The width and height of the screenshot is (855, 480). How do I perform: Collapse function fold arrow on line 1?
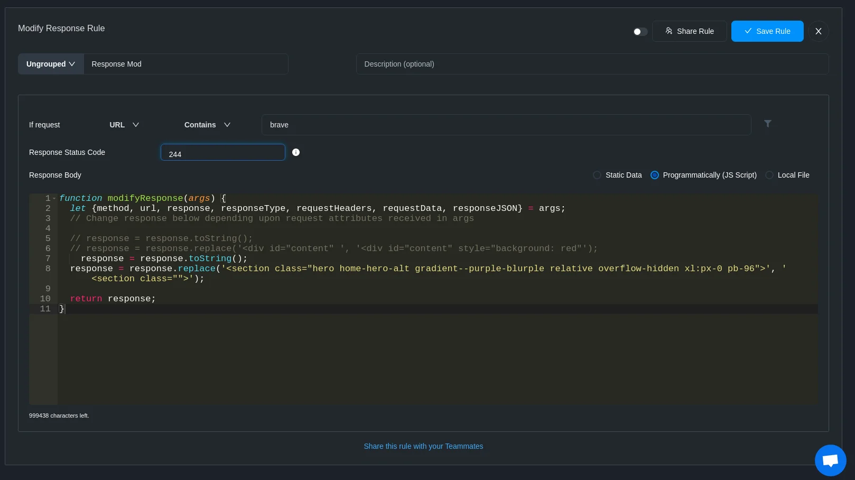(x=54, y=199)
